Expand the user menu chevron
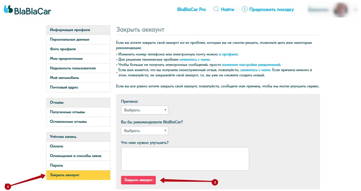This screenshot has width=361, height=191. 355,10
